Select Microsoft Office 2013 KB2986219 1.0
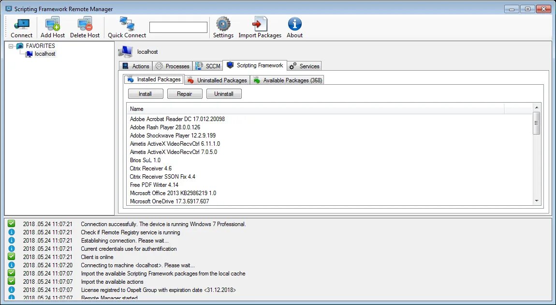The width and height of the screenshot is (556, 305). click(173, 193)
